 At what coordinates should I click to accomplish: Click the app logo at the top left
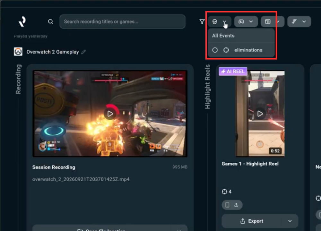point(22,21)
